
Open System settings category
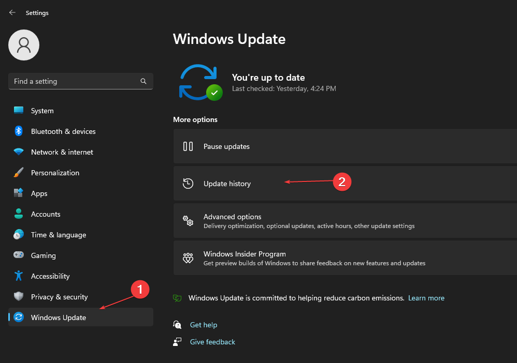(x=42, y=111)
